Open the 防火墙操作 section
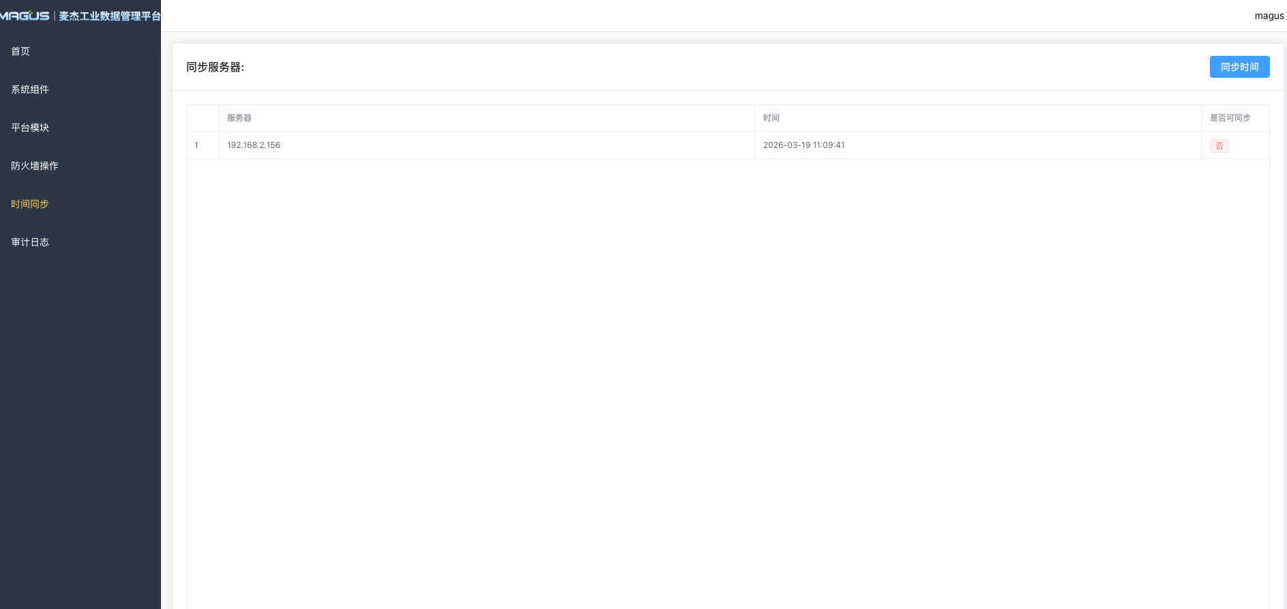Screen dimensions: 1287x609 (x=35, y=166)
